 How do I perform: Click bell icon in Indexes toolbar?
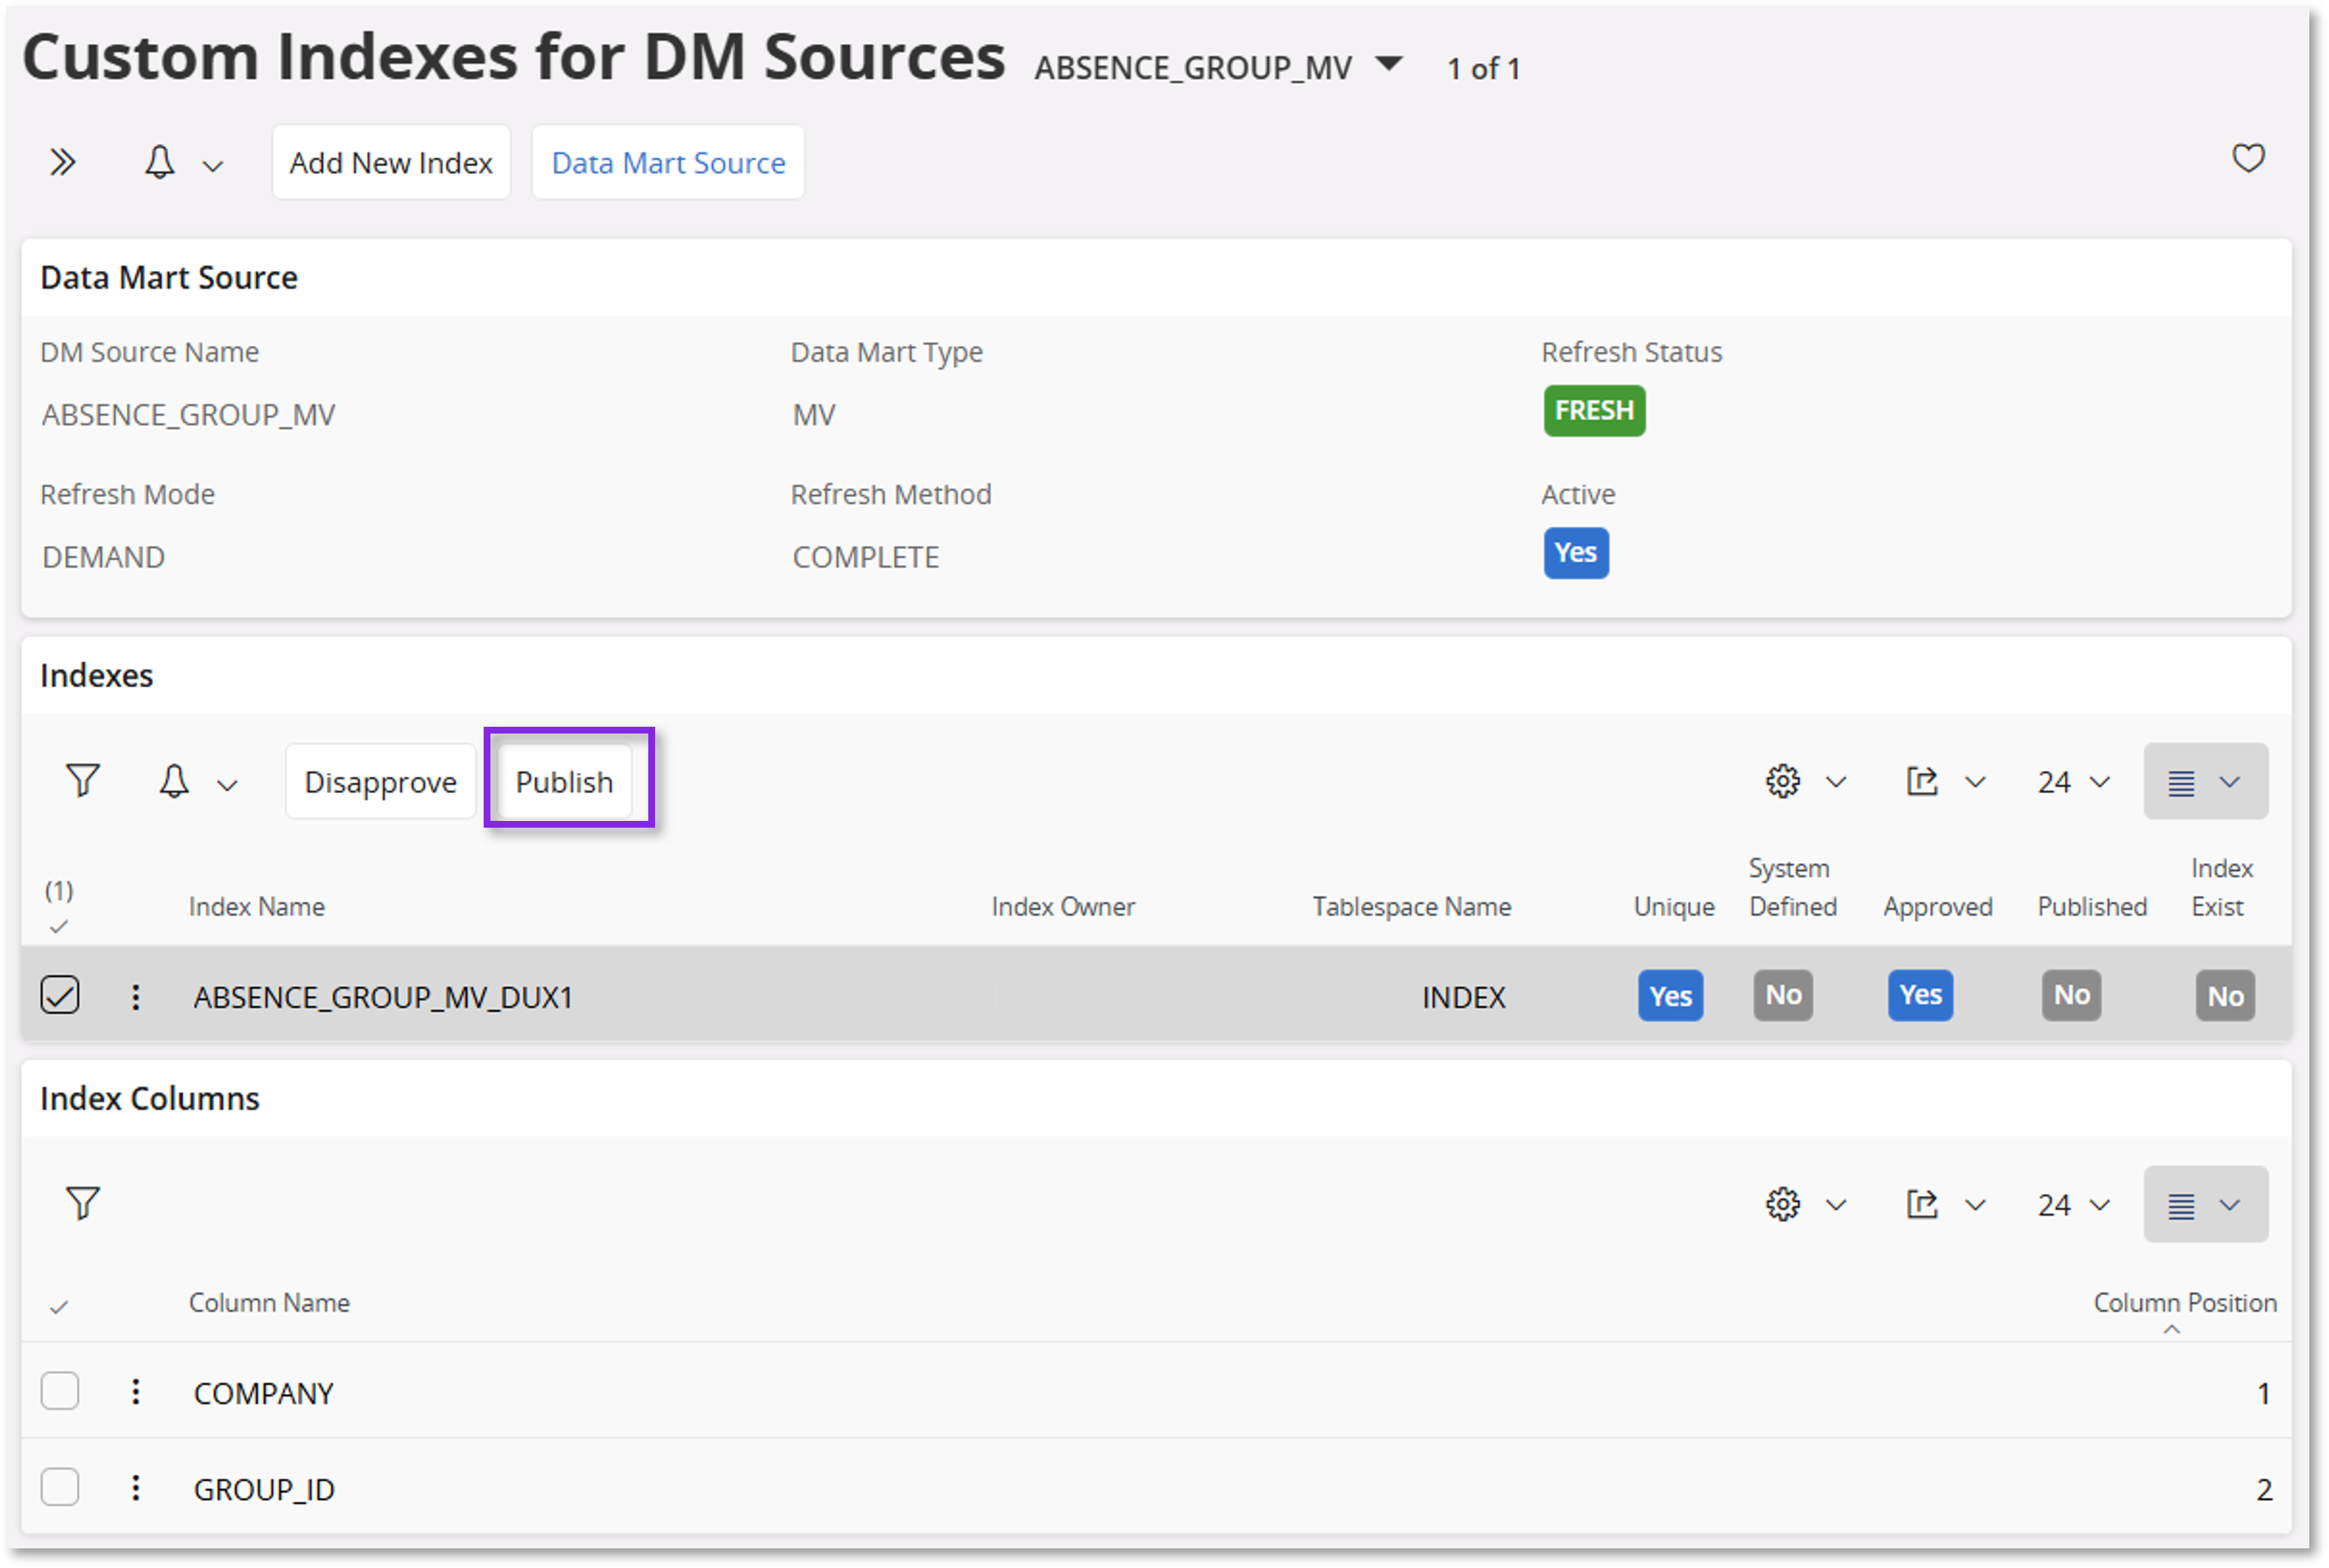tap(174, 781)
